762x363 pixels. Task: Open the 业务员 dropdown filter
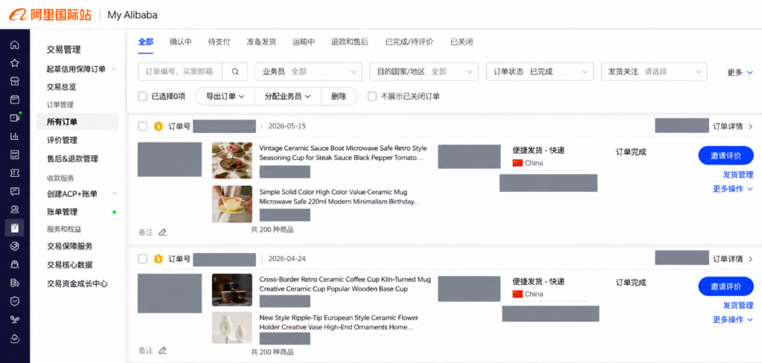click(x=309, y=71)
